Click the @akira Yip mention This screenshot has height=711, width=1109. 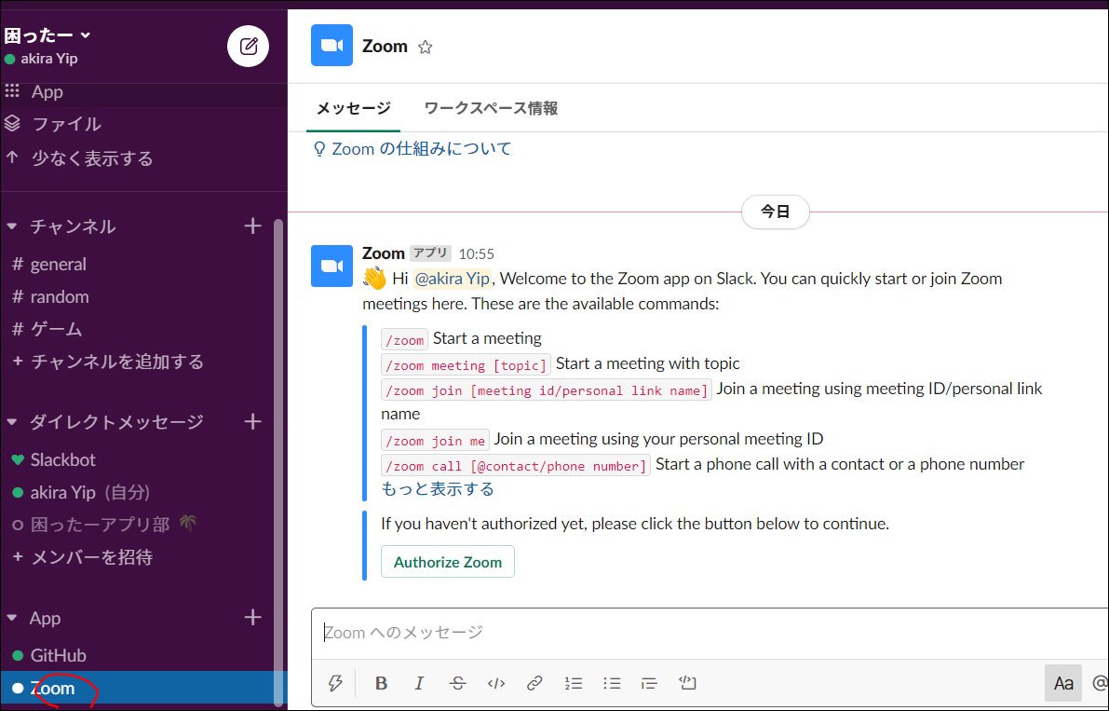pos(452,278)
